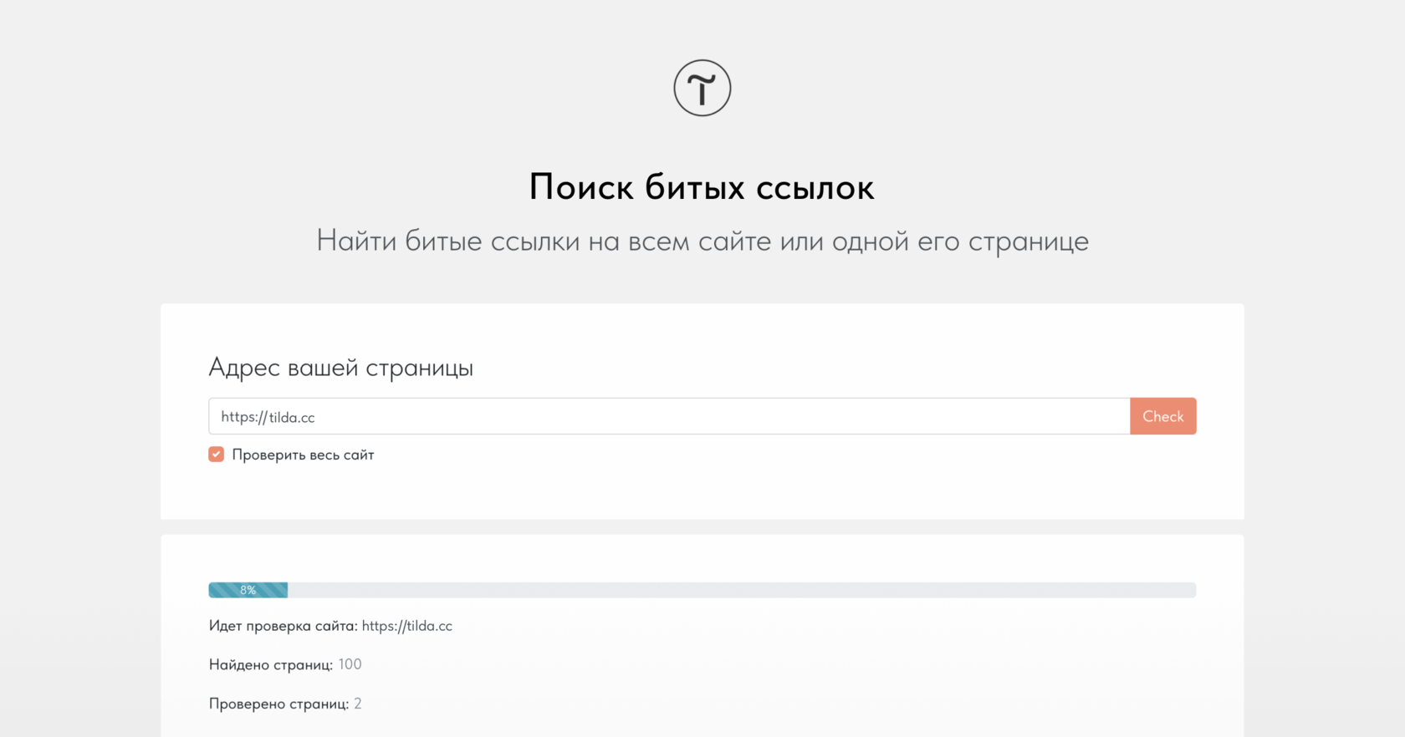Click the "Идет проверка сайта" status text
This screenshot has height=737, width=1405.
[284, 626]
